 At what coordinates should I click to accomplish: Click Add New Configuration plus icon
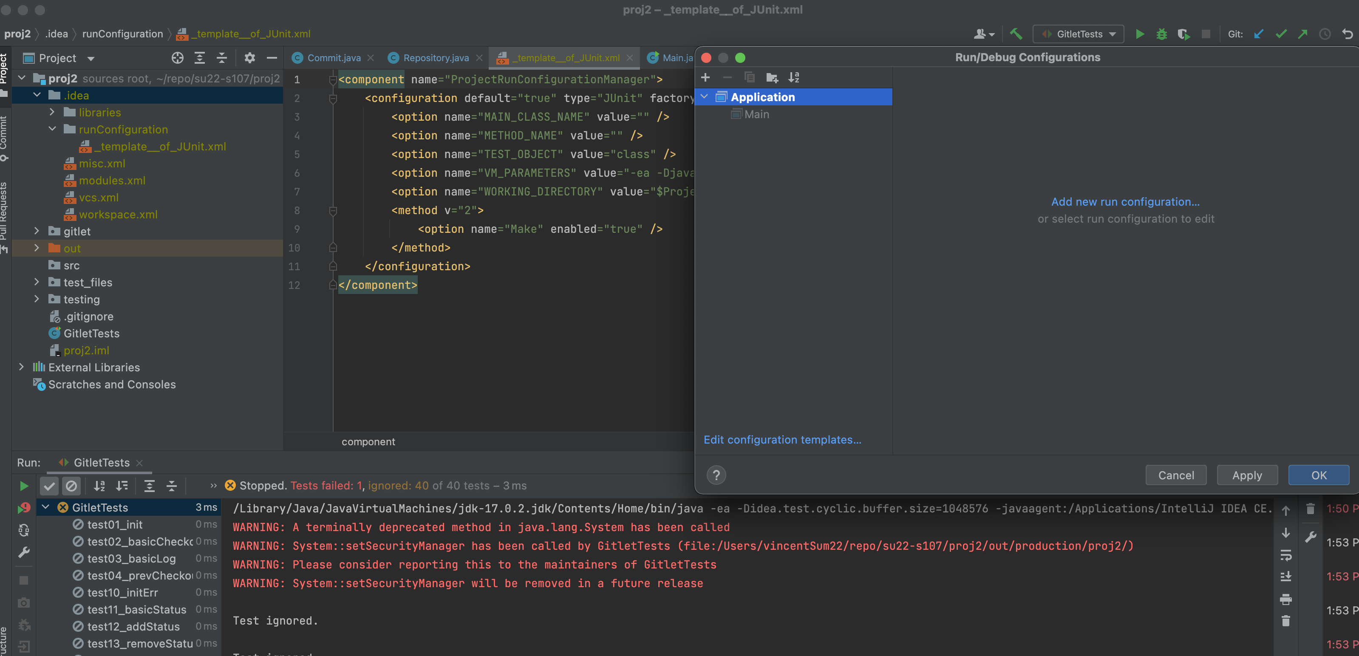pos(705,77)
